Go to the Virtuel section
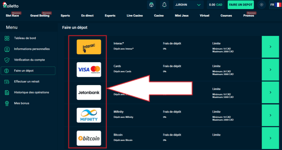282x150 pixels. click(205, 16)
